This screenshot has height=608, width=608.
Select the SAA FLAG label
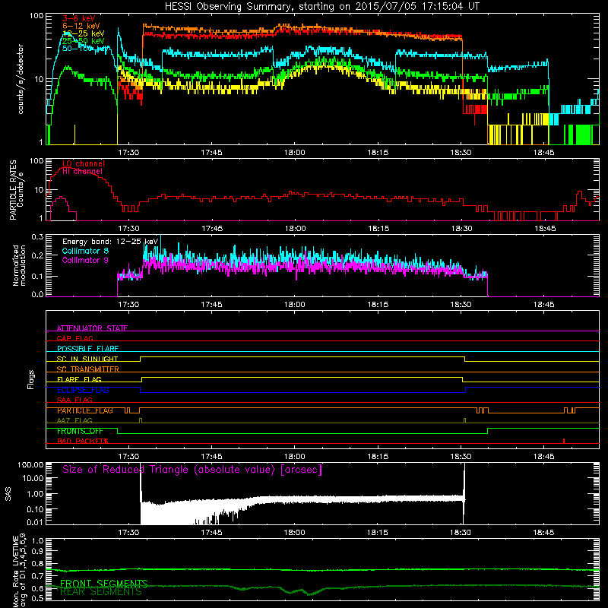coord(74,400)
